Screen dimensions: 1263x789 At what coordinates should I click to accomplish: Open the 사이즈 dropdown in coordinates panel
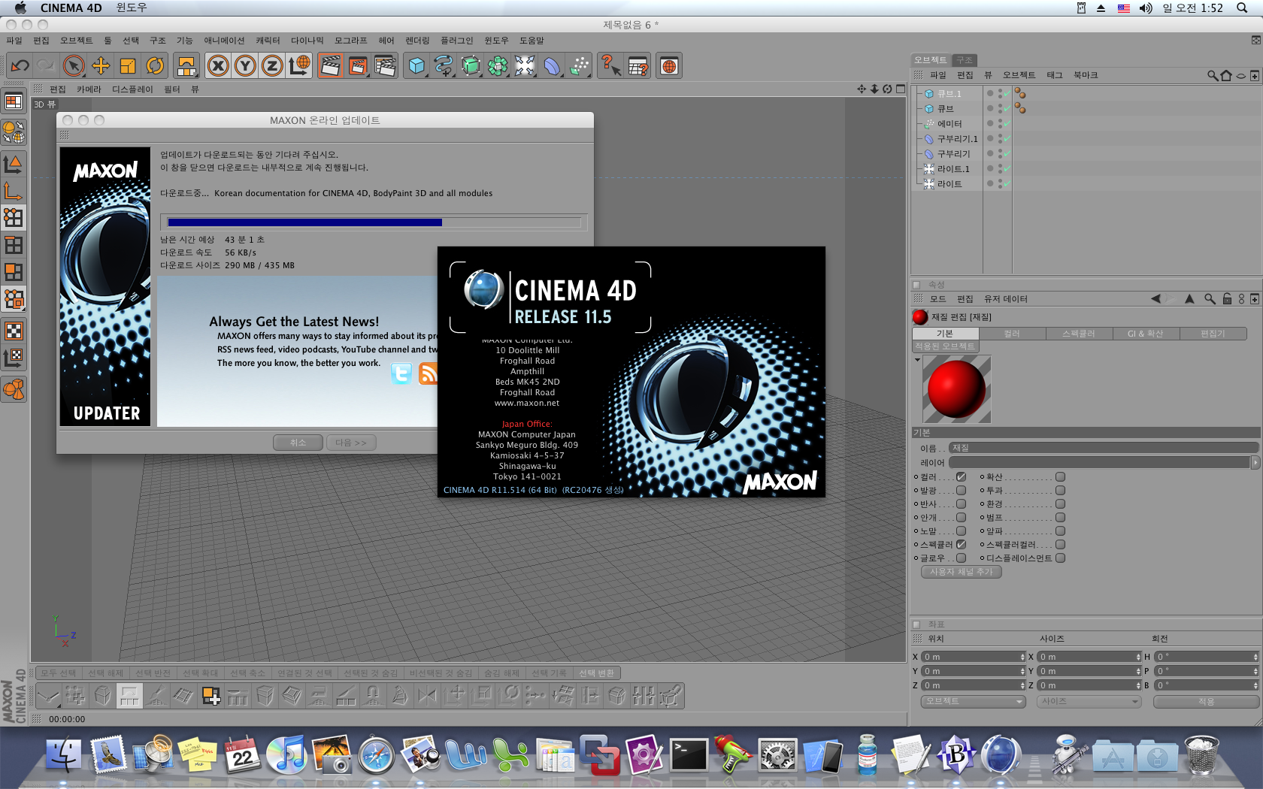point(1089,701)
